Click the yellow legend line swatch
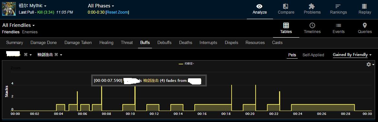Viewport: 378px width, 122px height. pyautogui.click(x=181, y=64)
